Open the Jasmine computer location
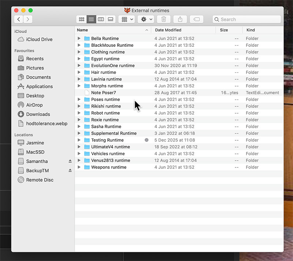The image size is (293, 261). (31, 143)
